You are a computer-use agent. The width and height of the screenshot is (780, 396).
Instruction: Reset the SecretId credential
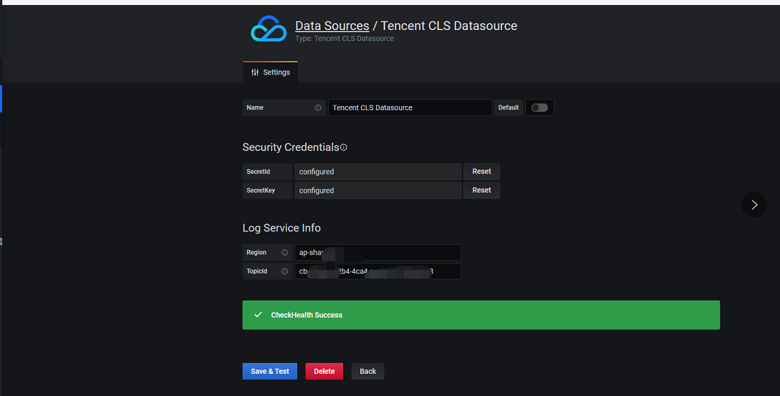(x=481, y=172)
